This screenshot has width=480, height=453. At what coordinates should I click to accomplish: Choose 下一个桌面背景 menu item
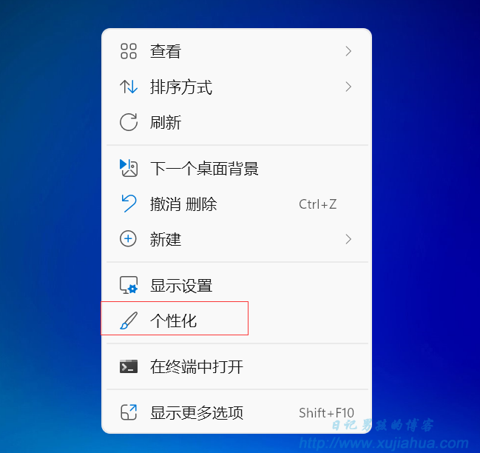tap(237, 168)
